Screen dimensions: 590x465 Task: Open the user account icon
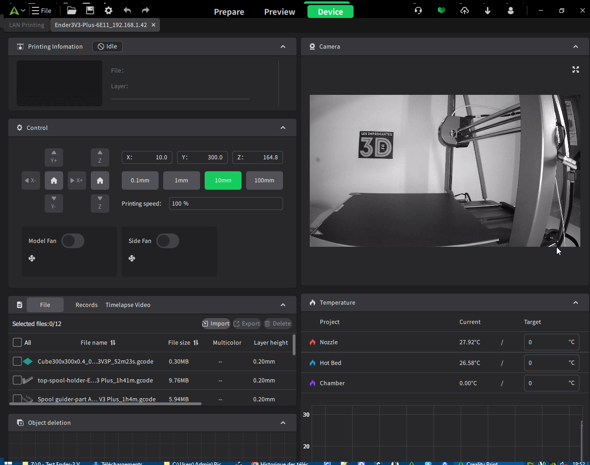510,11
